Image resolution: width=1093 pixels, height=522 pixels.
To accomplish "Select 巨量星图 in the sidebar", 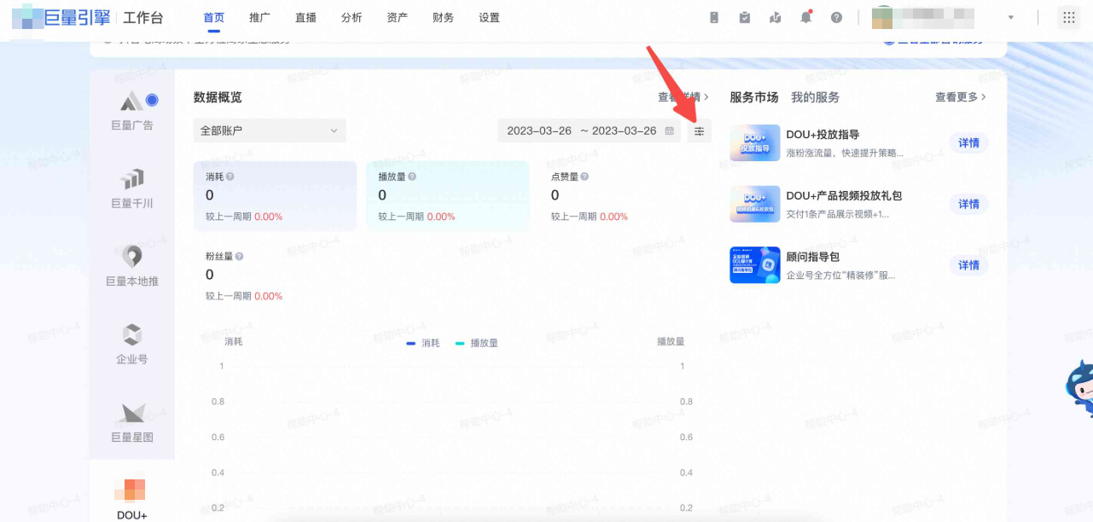I will 132,423.
